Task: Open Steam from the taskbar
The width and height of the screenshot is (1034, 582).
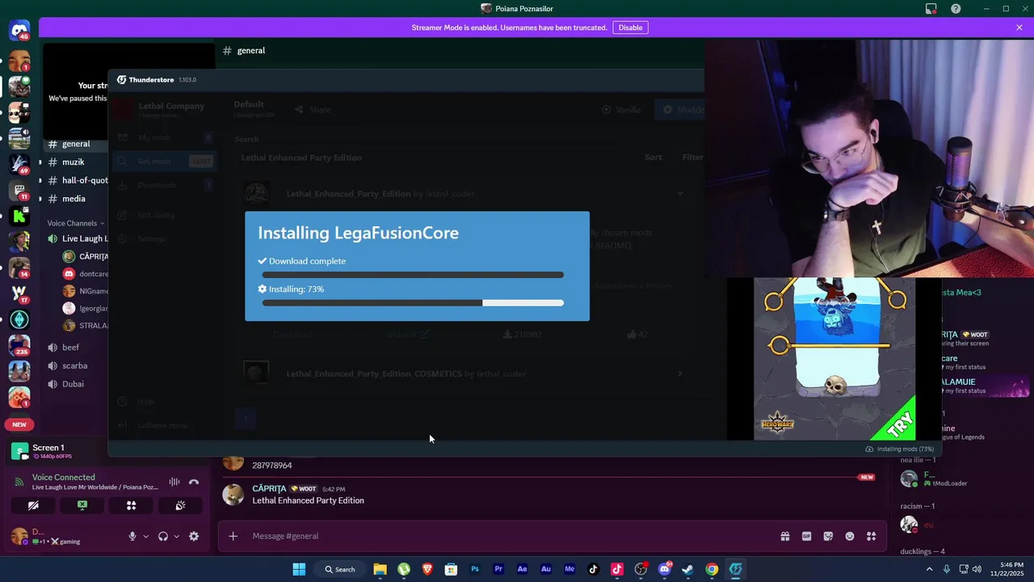Action: click(687, 569)
